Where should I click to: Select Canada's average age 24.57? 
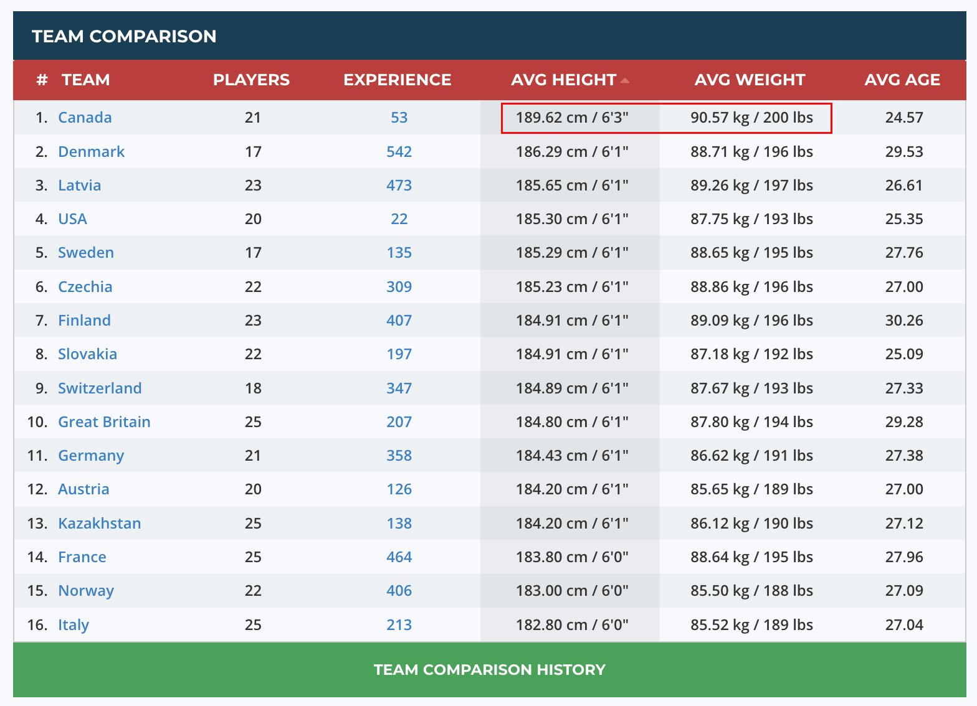(904, 118)
